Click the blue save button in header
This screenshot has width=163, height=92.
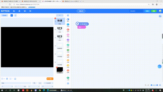(x=147, y=11)
